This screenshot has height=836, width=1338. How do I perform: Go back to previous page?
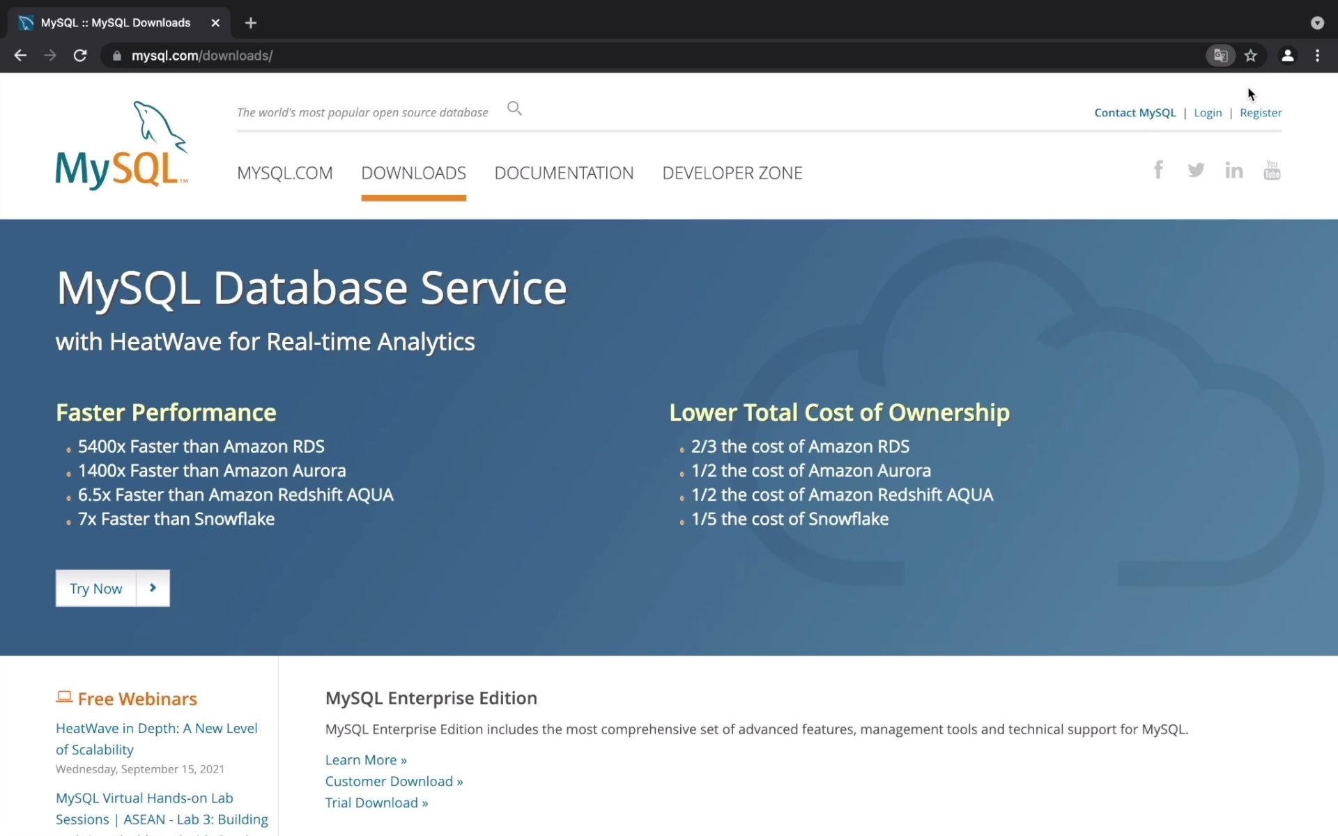click(x=20, y=56)
